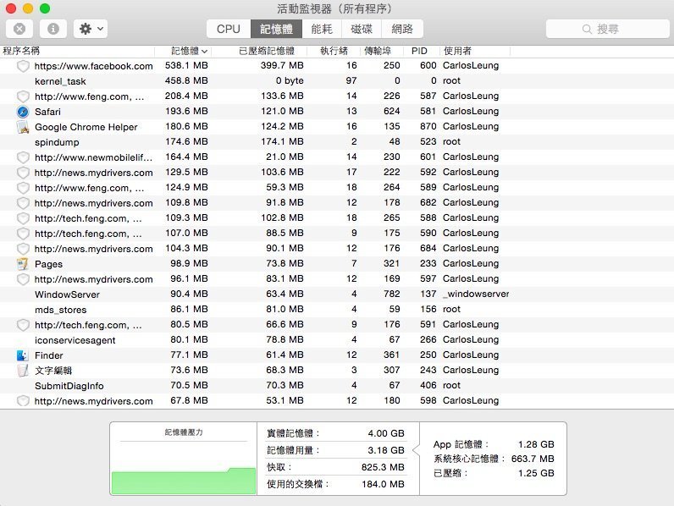The image size is (674, 506).
Task: Click the 已壓縮 1.25 GB value
Action: (x=536, y=473)
